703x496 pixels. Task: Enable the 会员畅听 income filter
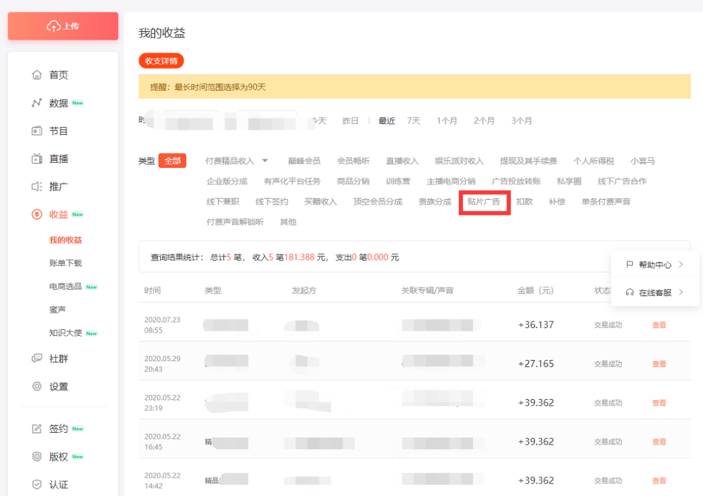[x=353, y=159]
